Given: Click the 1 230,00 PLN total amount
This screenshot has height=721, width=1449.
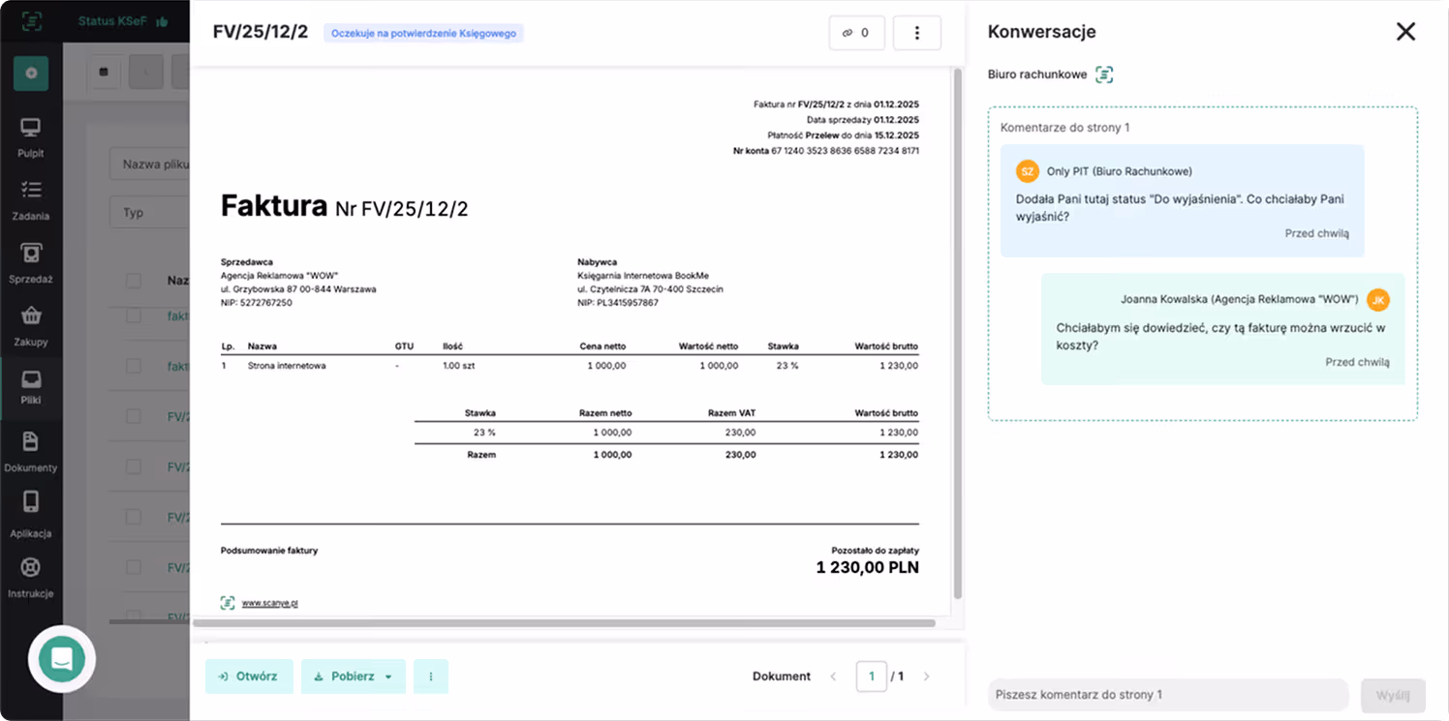Looking at the screenshot, I should [x=868, y=567].
